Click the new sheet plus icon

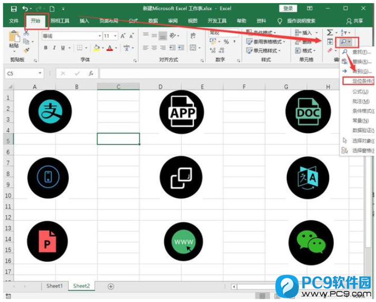click(110, 286)
